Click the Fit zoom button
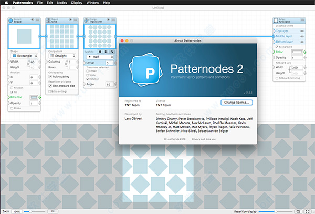Viewport: 315px width, 214px height. [x=53, y=211]
